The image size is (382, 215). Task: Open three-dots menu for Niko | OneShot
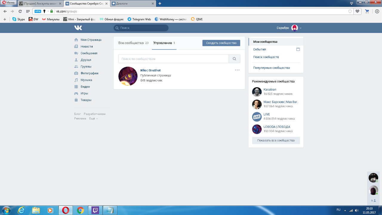tap(237, 70)
